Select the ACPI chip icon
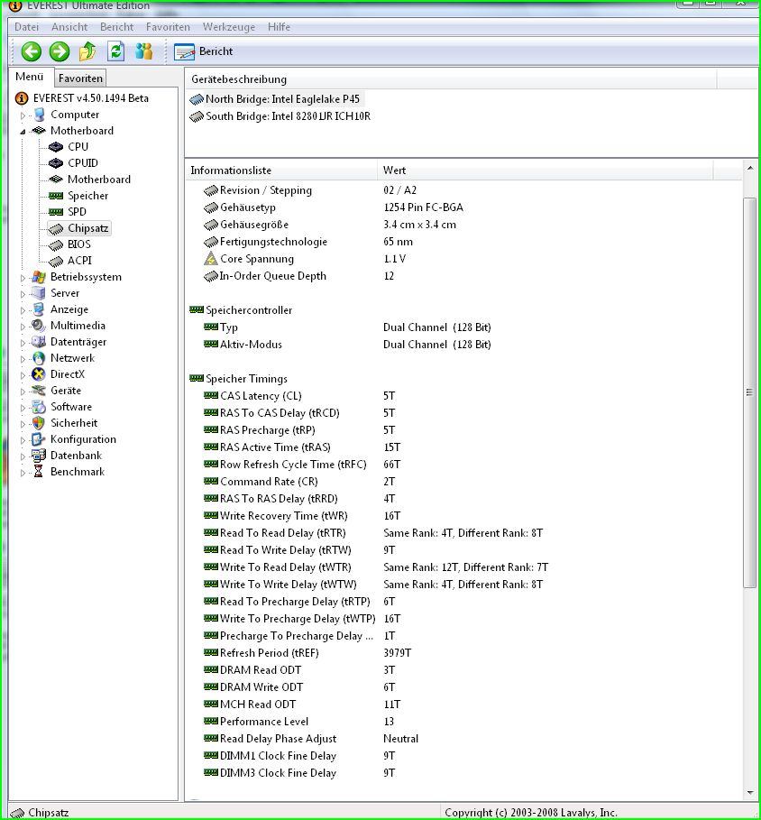761x820 pixels. tap(55, 261)
